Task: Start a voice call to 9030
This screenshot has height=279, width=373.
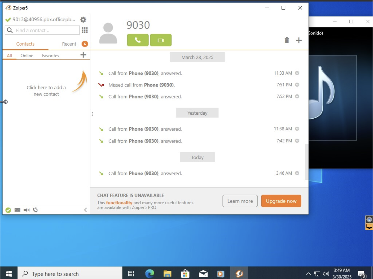Action: point(138,40)
